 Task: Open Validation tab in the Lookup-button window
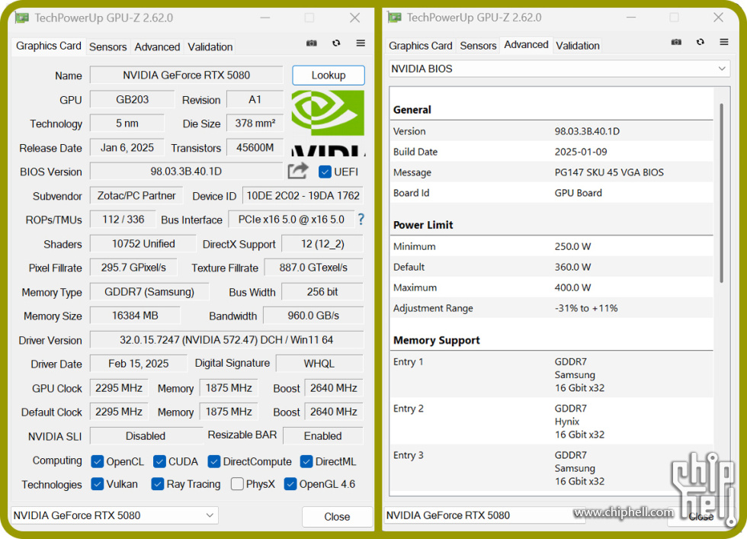coord(210,47)
